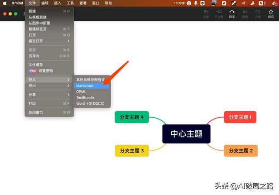
Task: Expand the 导出 export submenu
Action: [49, 86]
